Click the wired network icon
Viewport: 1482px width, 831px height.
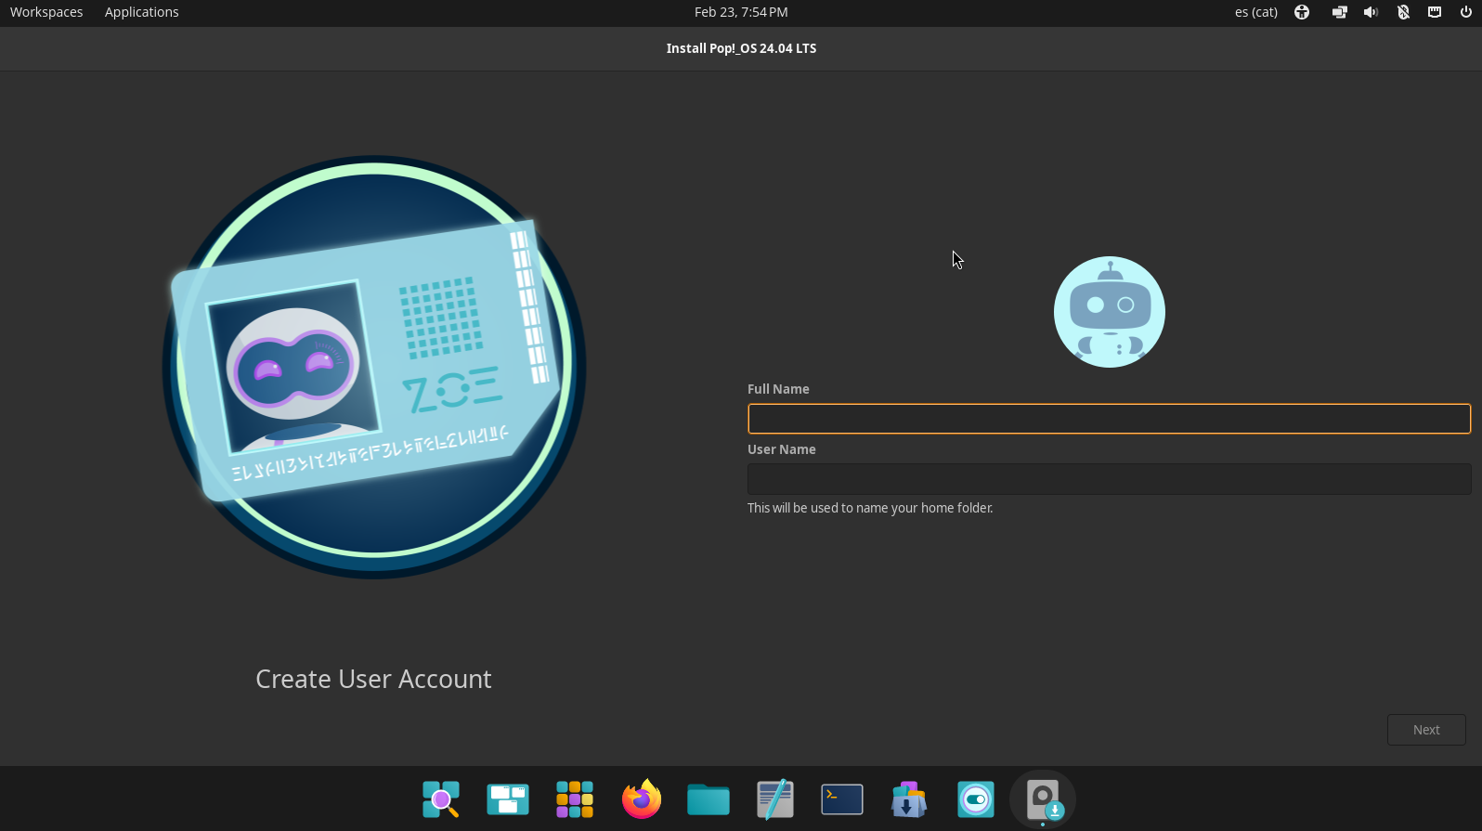[x=1435, y=12]
